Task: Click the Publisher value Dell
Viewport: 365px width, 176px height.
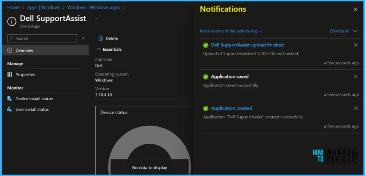Action: 99,65
